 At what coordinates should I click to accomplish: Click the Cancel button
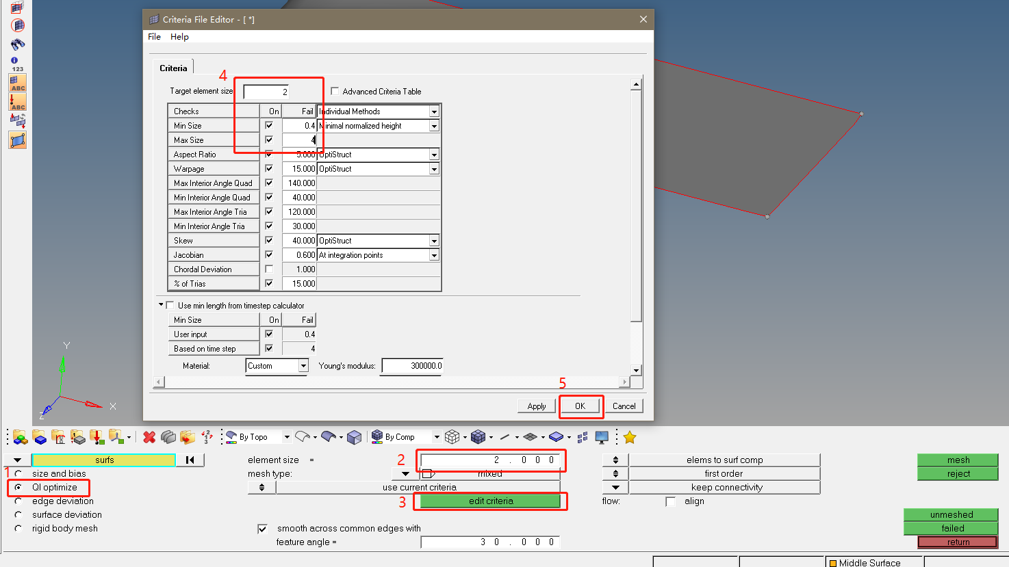(x=624, y=406)
